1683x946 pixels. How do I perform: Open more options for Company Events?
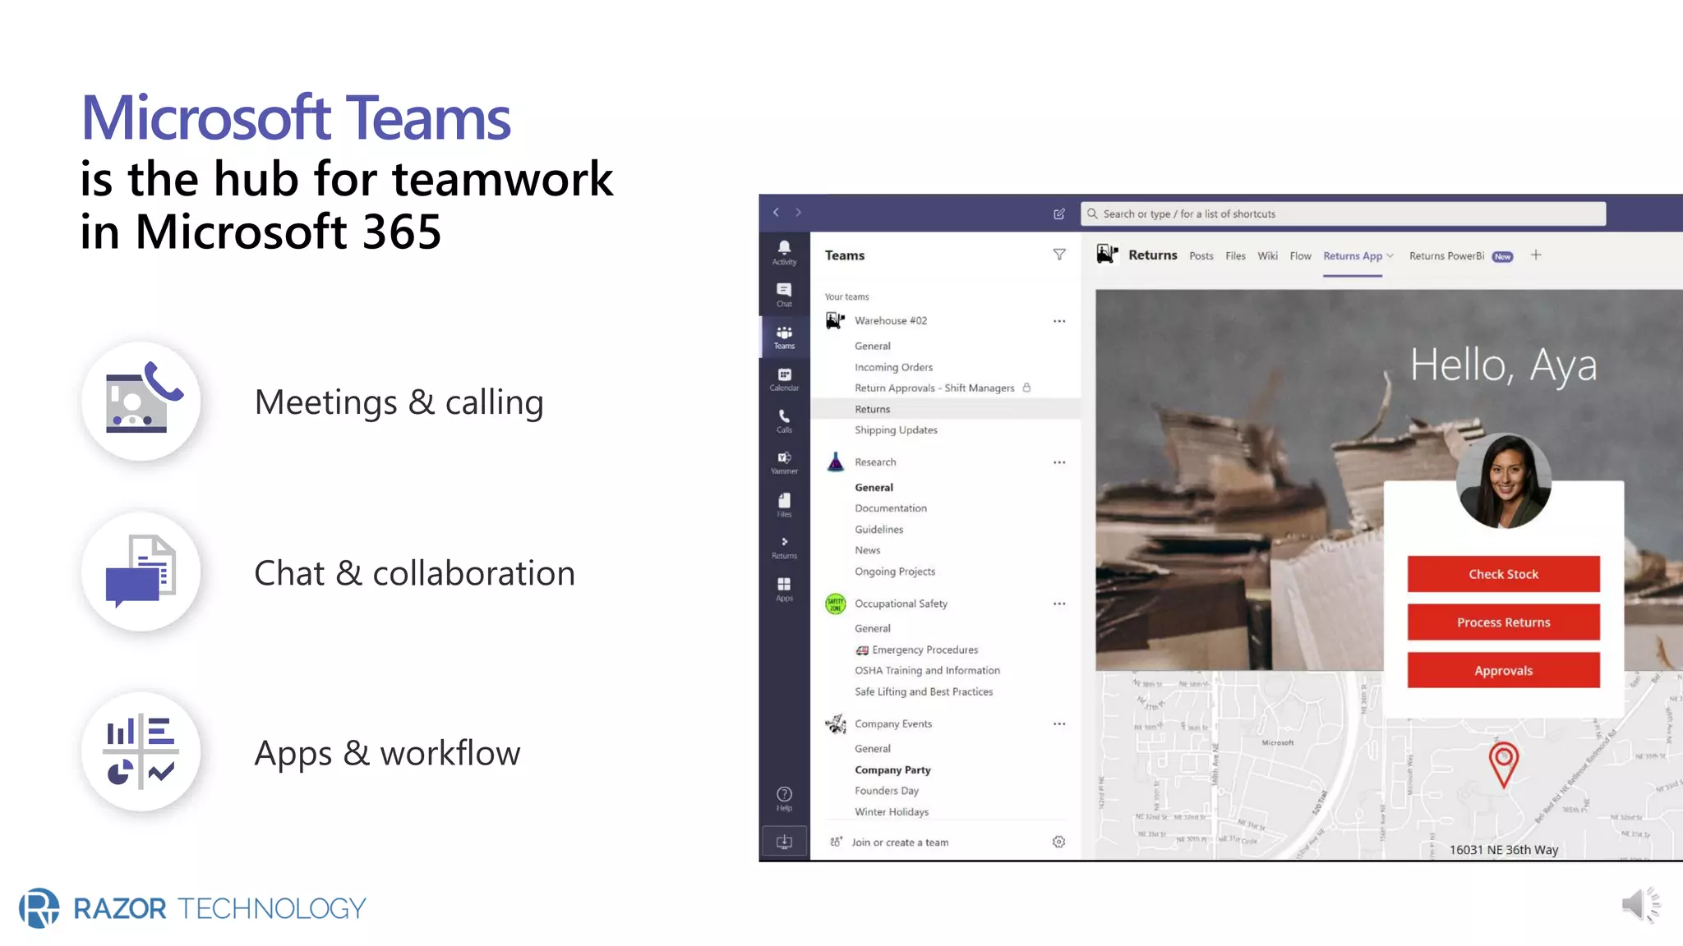click(x=1059, y=723)
